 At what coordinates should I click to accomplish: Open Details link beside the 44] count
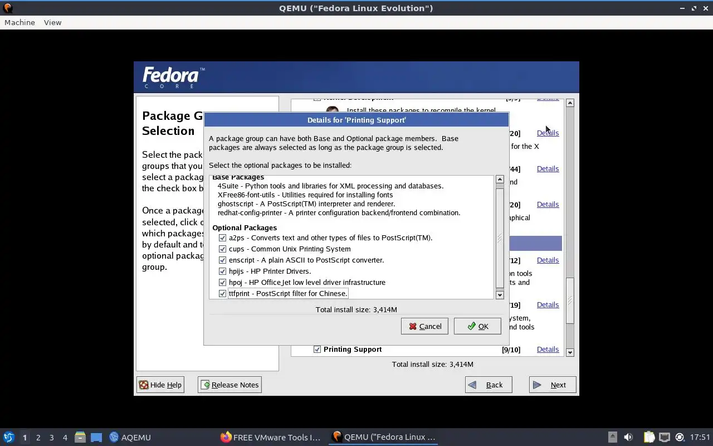coord(548,169)
